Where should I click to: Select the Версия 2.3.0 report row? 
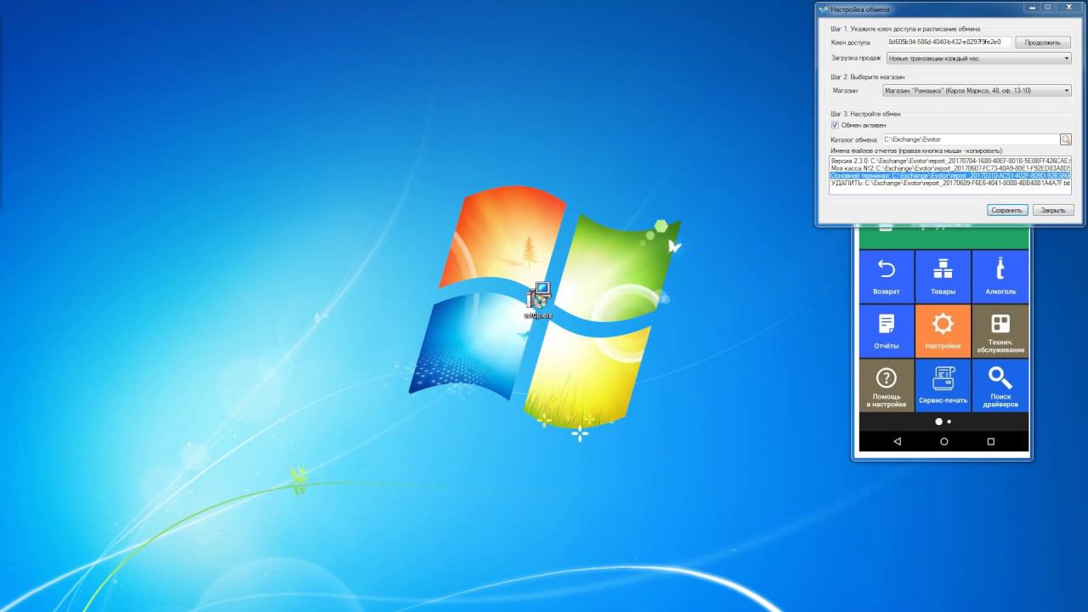(950, 161)
